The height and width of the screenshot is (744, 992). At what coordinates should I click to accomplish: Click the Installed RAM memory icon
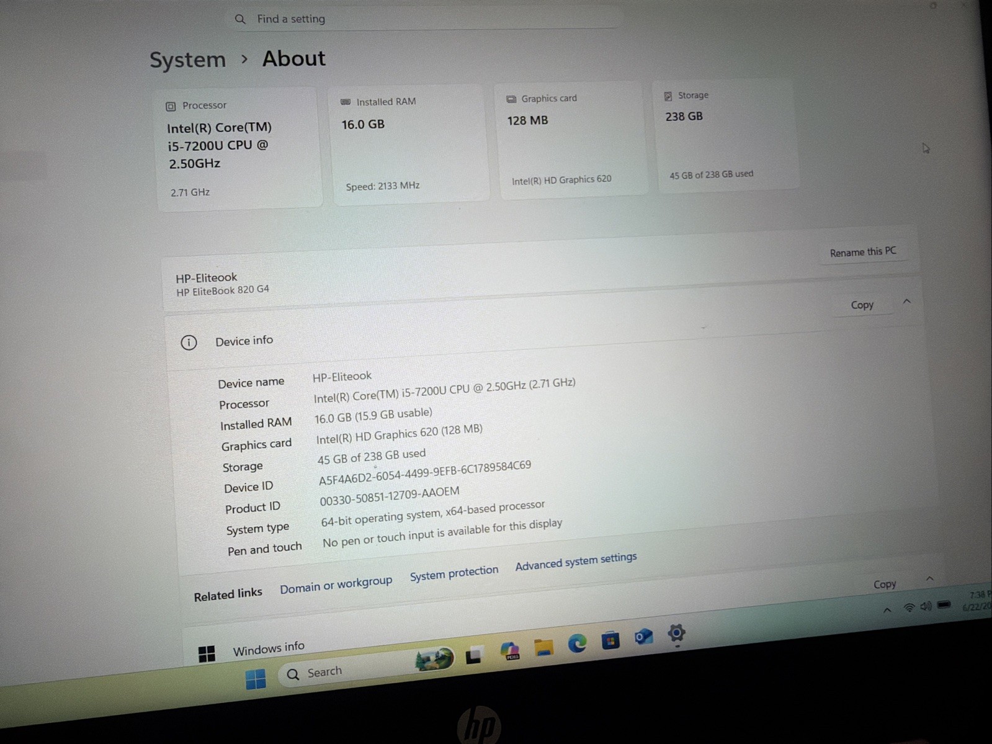346,102
